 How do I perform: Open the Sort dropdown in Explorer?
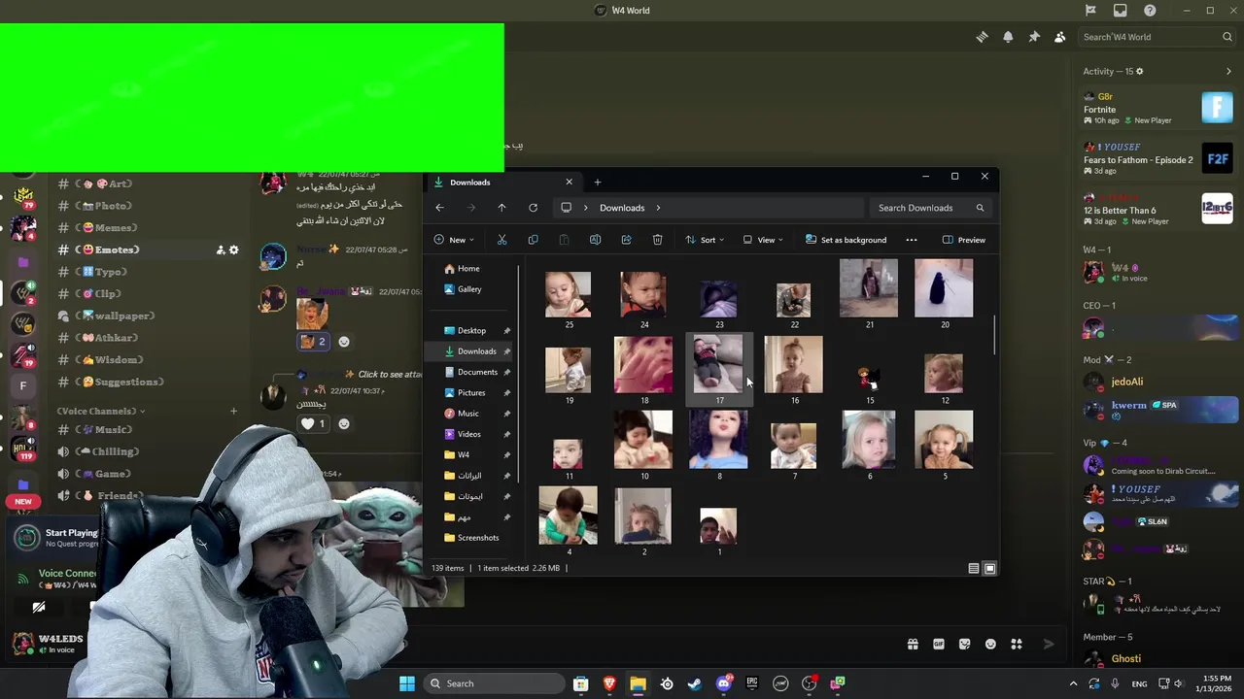(x=705, y=240)
